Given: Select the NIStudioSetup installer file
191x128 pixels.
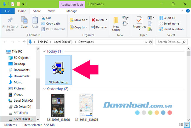Looking at the screenshot, I should pyautogui.click(x=58, y=69).
